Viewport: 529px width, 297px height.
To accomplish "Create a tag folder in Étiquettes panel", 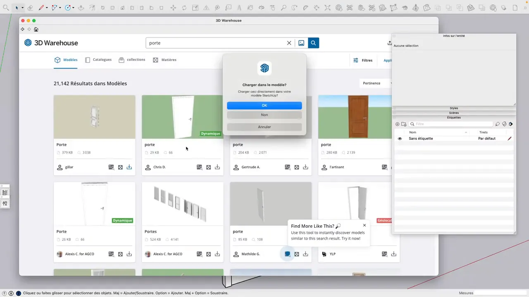I will [404, 124].
